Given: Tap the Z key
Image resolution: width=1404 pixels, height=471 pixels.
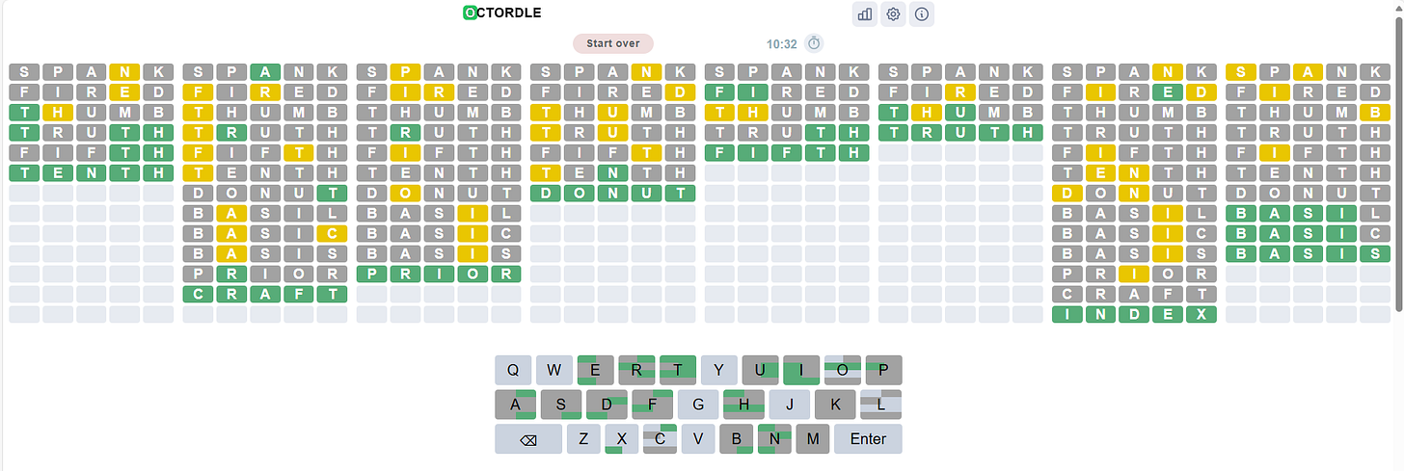Looking at the screenshot, I should click(583, 439).
